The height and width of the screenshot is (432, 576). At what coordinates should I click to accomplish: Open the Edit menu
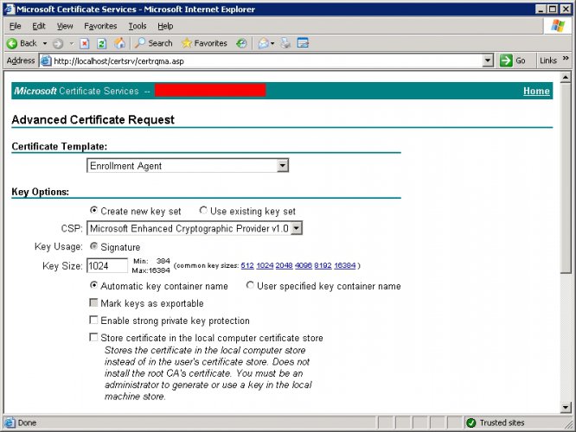click(39, 26)
